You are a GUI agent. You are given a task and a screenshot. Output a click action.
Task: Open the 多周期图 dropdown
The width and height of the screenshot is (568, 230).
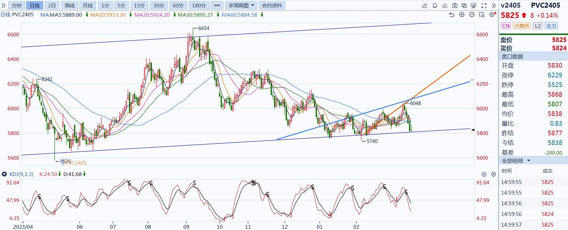[x=241, y=5]
